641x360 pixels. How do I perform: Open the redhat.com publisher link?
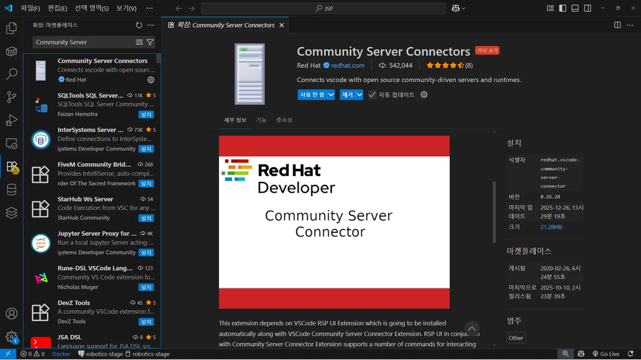[x=348, y=66]
